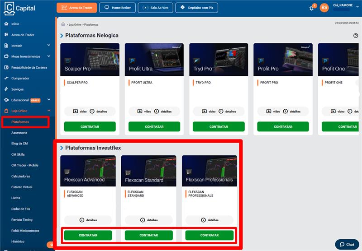Click CONTRATAR for Flexscan Professionals
Image resolution: width=362 pixels, height=251 pixels.
pyautogui.click(x=210, y=235)
